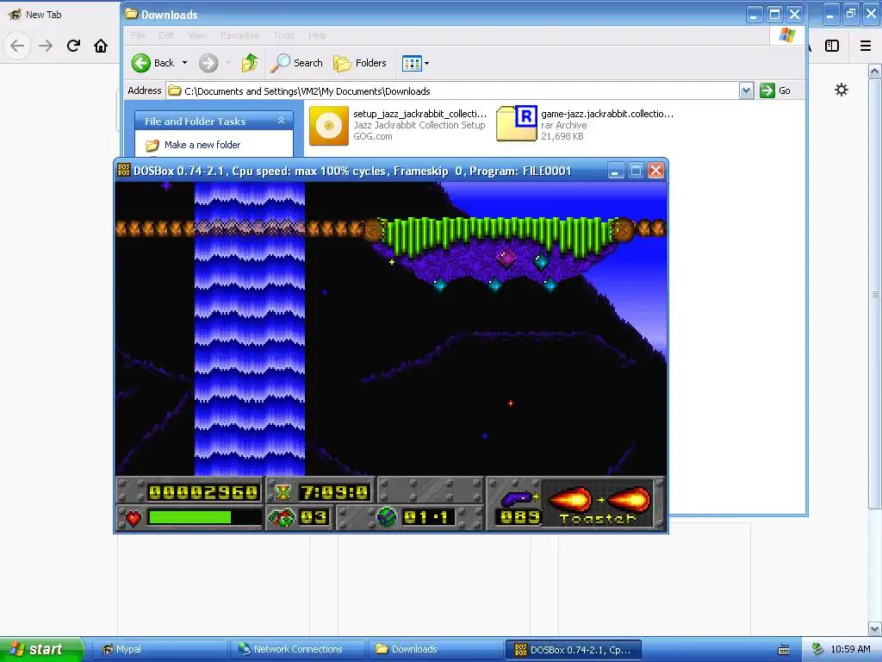Select setup_jazz_jackrabbit_collecti... file name text

(419, 114)
